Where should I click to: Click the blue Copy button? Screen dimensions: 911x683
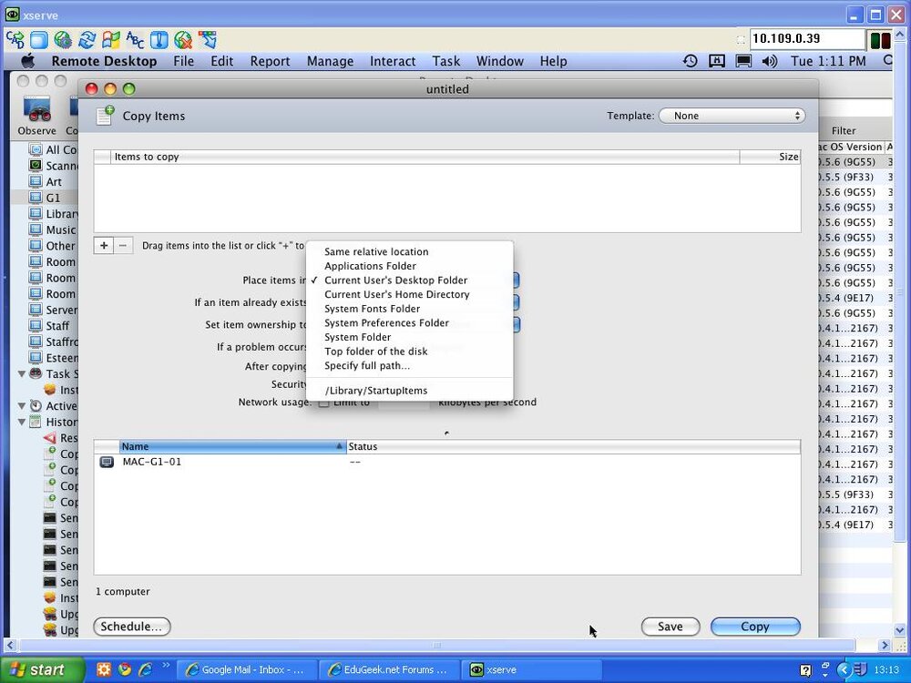point(754,627)
